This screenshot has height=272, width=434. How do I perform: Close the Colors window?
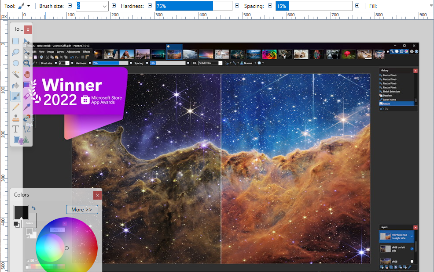pyautogui.click(x=97, y=195)
